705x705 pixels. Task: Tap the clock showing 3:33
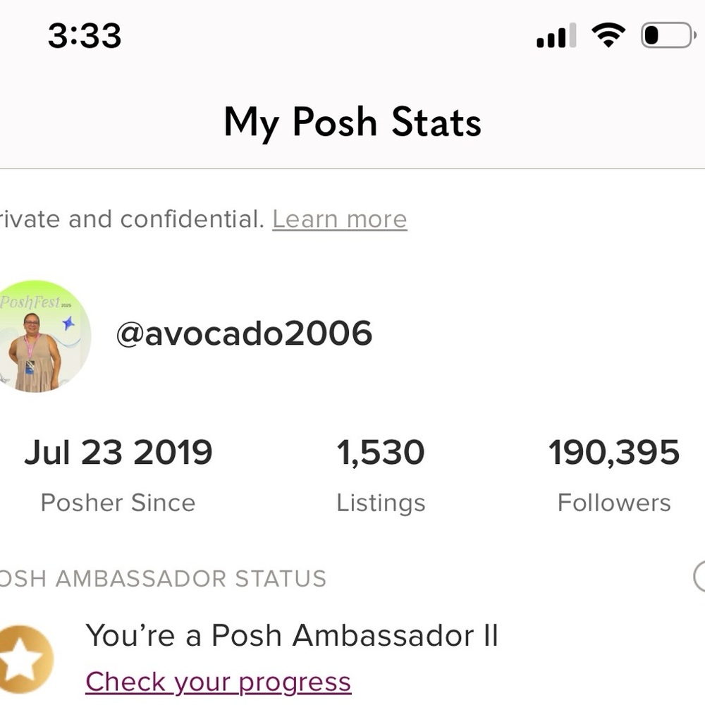point(85,35)
